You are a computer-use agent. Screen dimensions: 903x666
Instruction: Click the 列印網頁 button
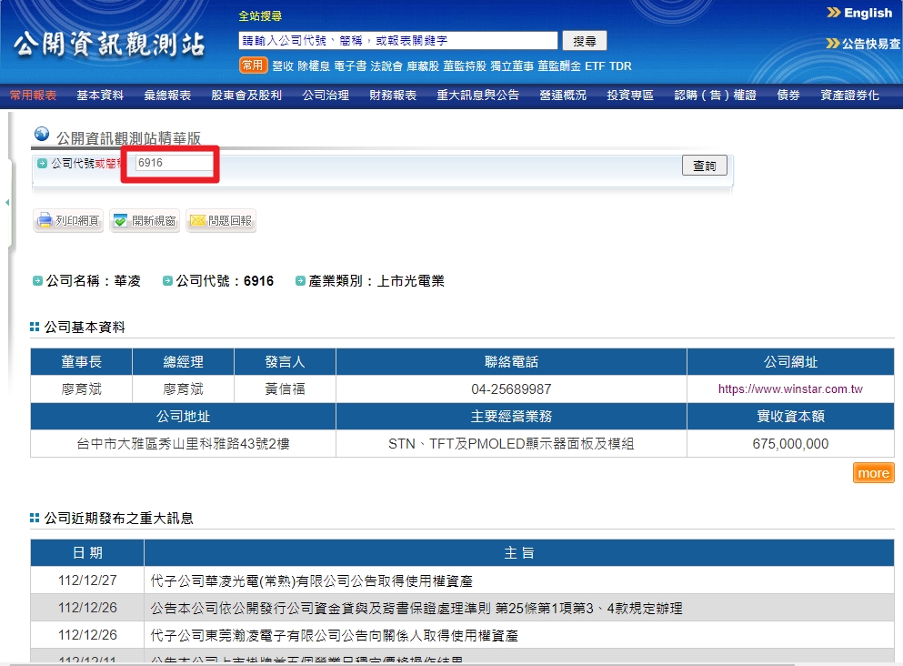pyautogui.click(x=68, y=221)
